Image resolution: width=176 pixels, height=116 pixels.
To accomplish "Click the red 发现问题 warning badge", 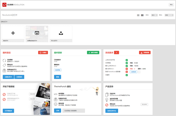I will (x=145, y=52).
